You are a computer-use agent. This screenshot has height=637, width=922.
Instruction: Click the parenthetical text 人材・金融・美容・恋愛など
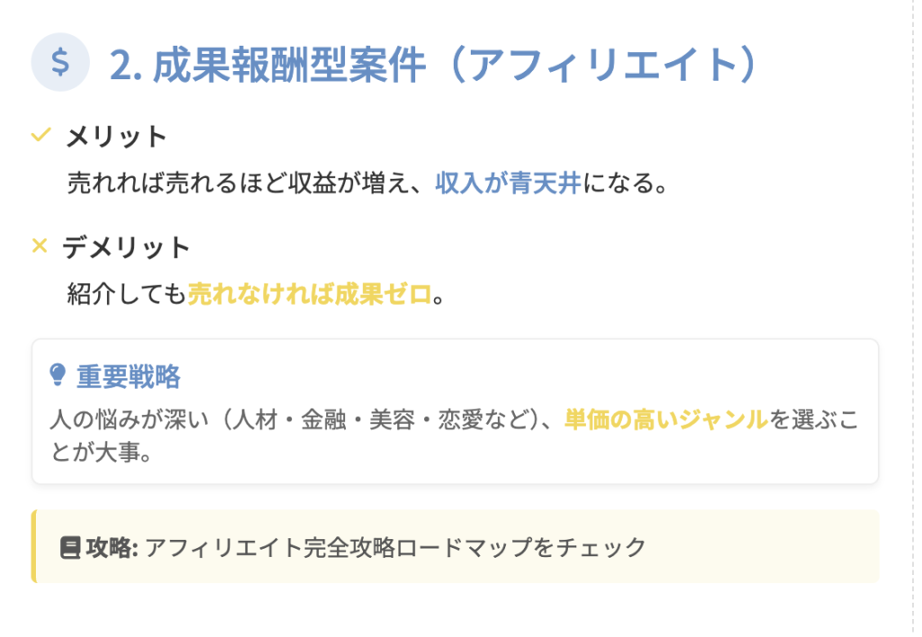pos(382,419)
